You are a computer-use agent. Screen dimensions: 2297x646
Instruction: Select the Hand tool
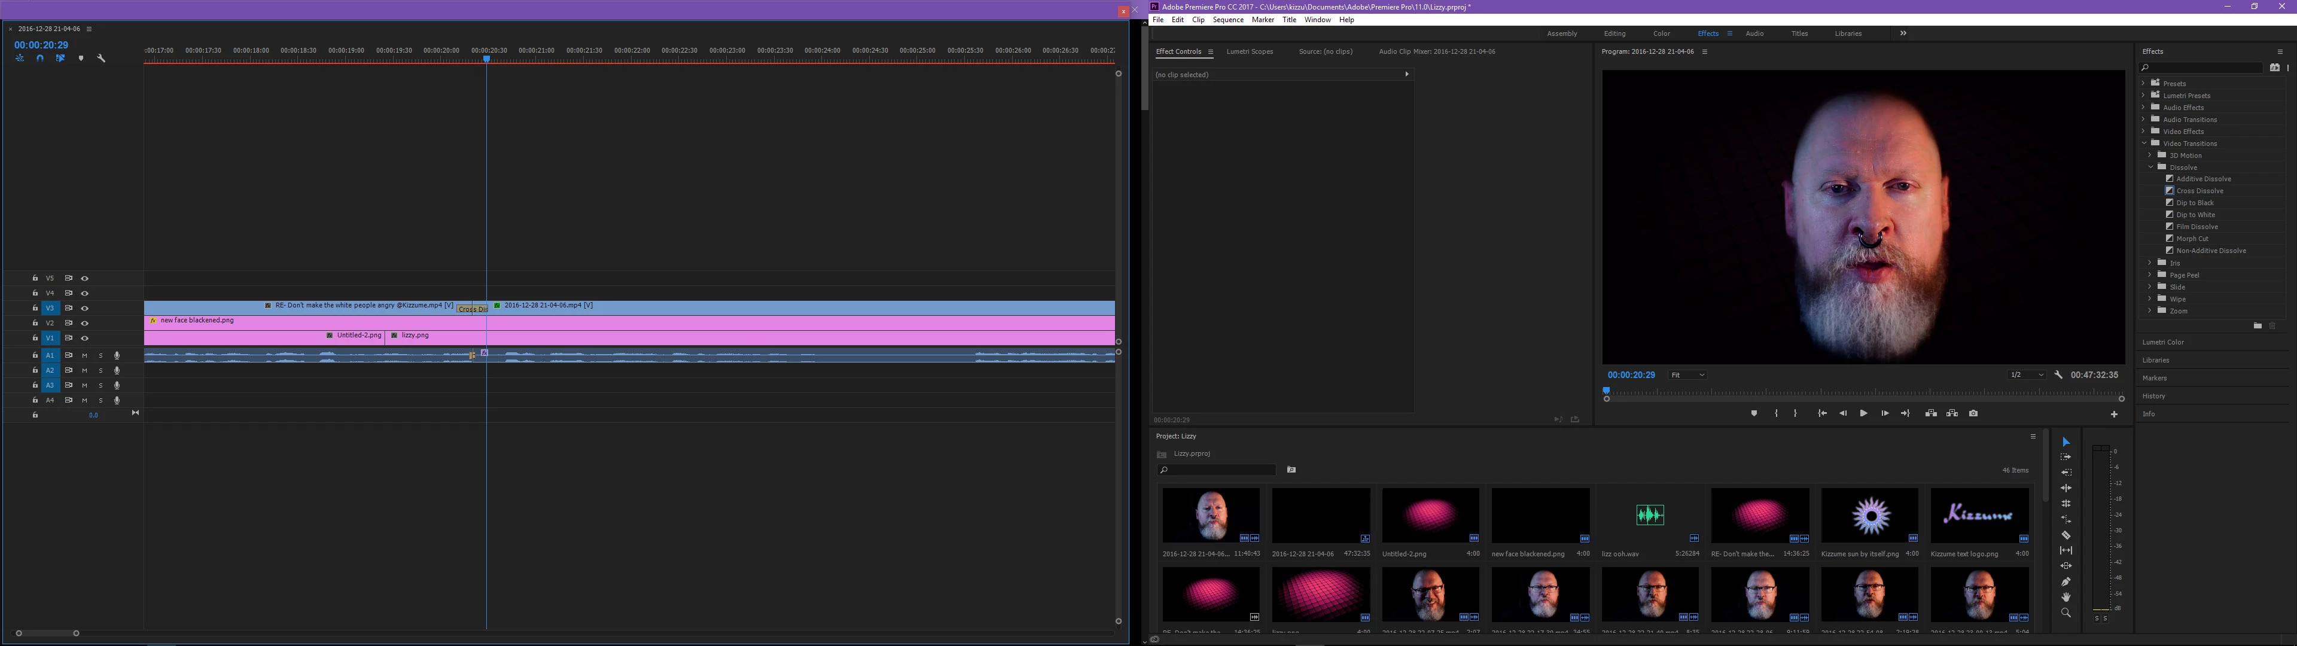[2066, 597]
